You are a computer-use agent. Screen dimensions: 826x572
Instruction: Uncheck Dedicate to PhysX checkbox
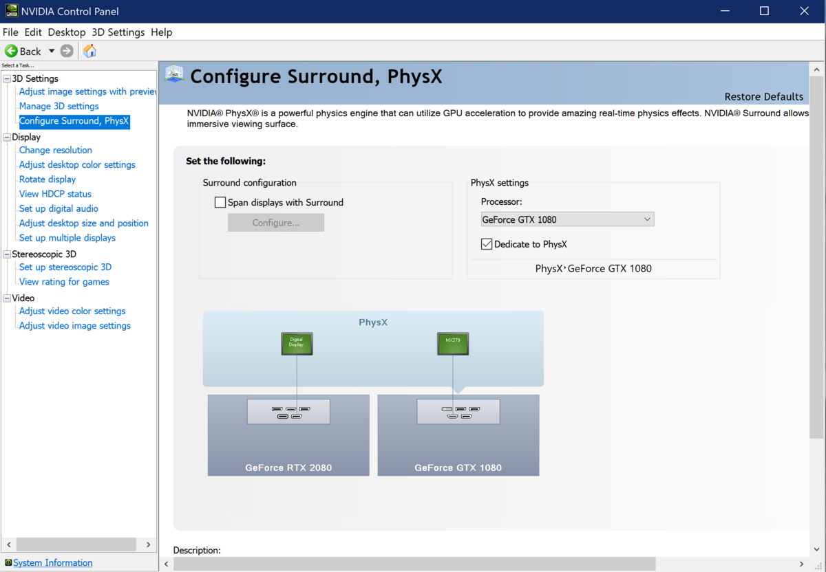tap(487, 244)
